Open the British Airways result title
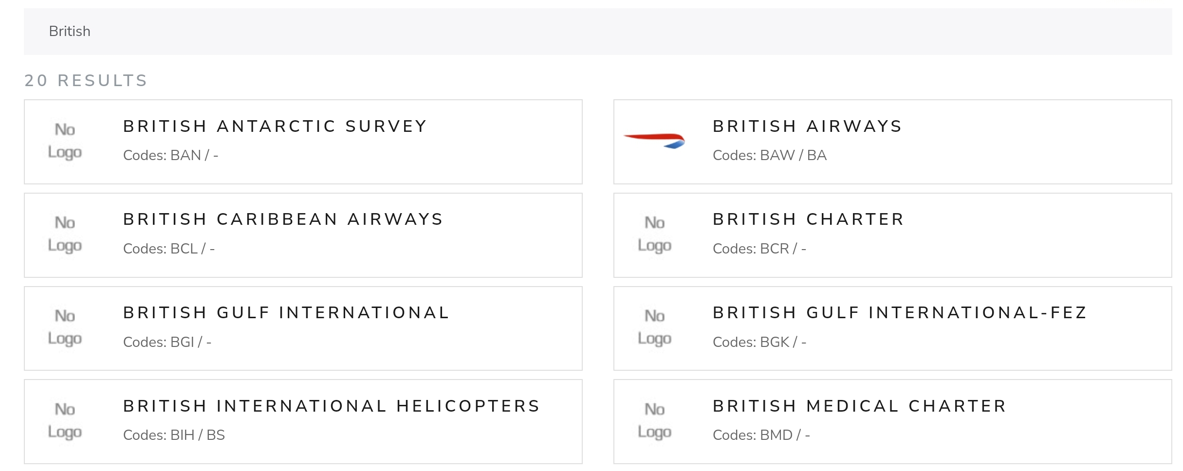Viewport: 1183px width, 471px height. coord(807,127)
